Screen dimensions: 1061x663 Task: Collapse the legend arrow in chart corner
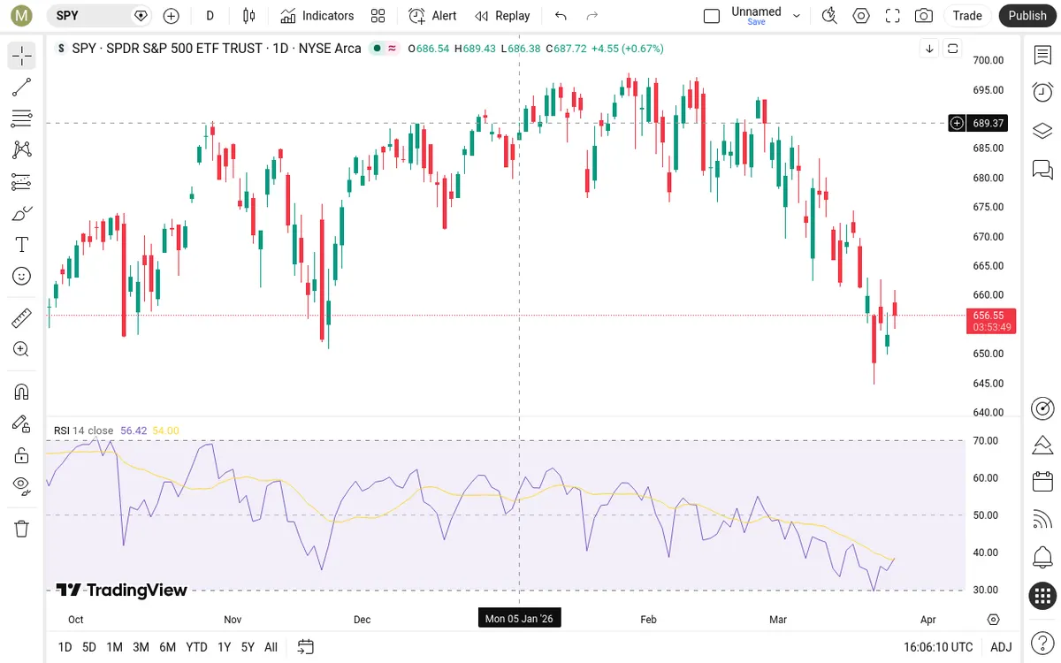[929, 49]
